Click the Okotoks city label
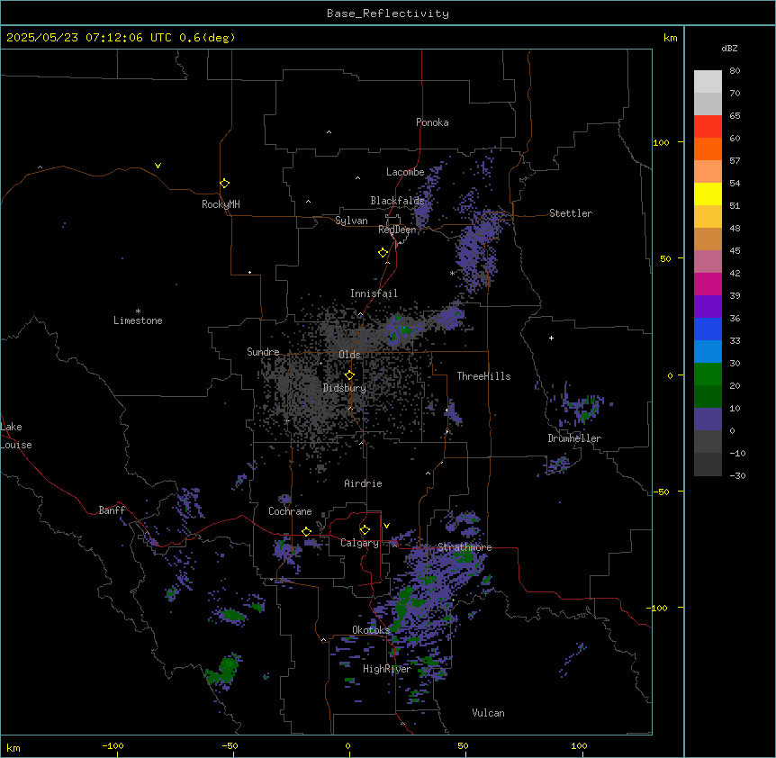This screenshot has height=758, width=776. point(371,630)
